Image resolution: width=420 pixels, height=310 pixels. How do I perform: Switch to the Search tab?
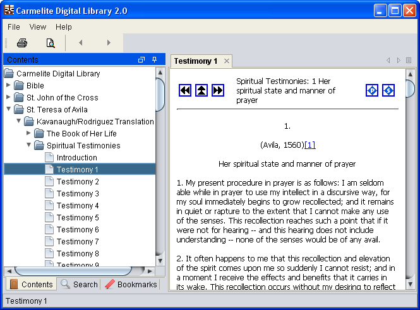(x=79, y=285)
